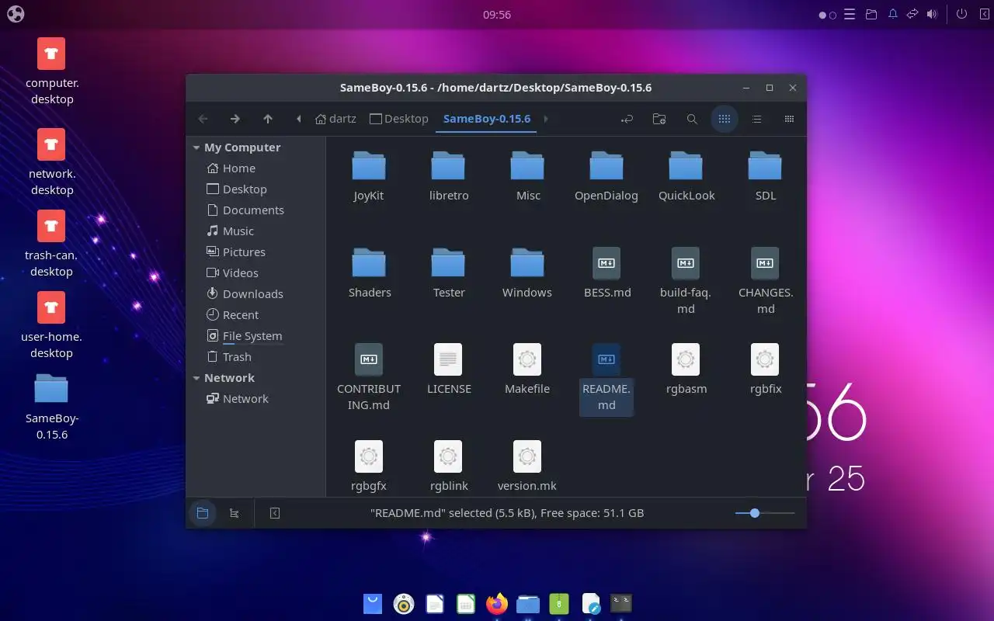Open Documents in the sidebar
994x621 pixels.
tap(245, 210)
